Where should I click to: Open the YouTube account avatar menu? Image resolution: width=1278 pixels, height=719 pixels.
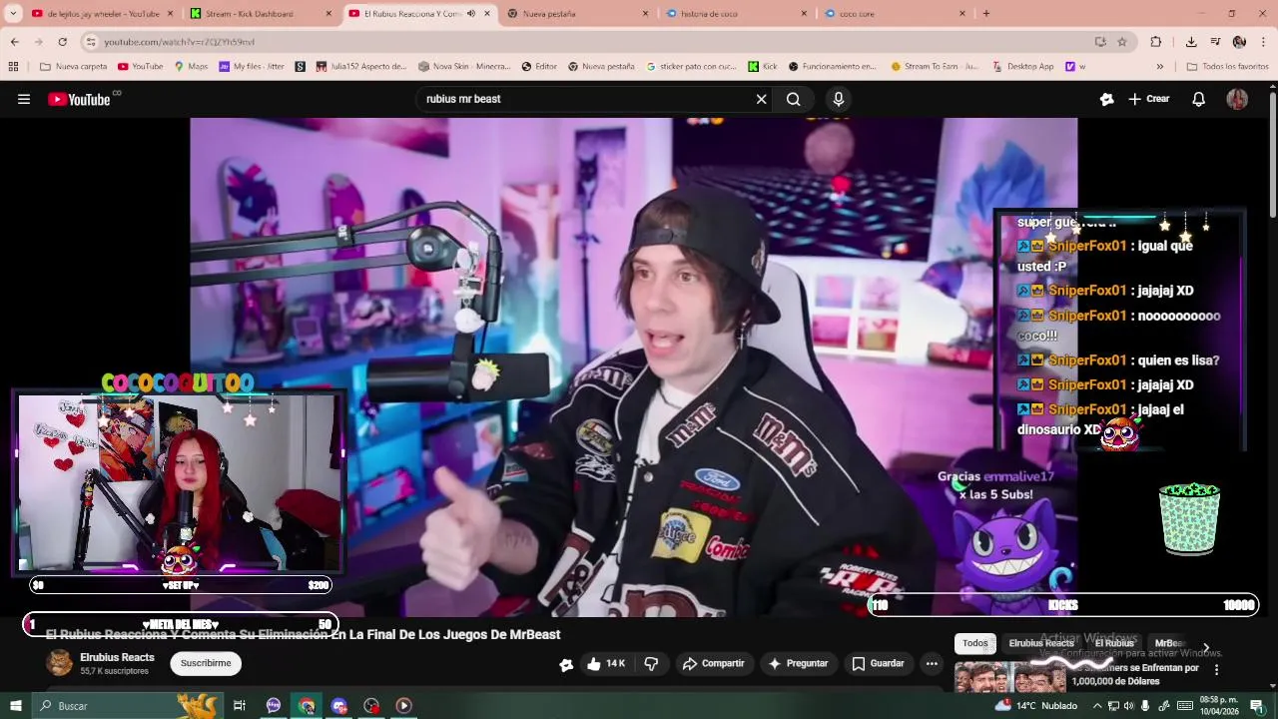pyautogui.click(x=1237, y=99)
